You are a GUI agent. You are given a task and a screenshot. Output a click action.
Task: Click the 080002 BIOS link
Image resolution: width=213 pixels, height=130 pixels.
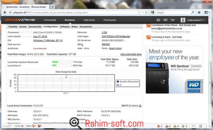106,44
